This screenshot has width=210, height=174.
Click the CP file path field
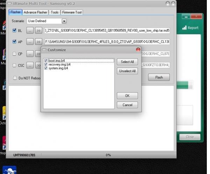(156, 54)
